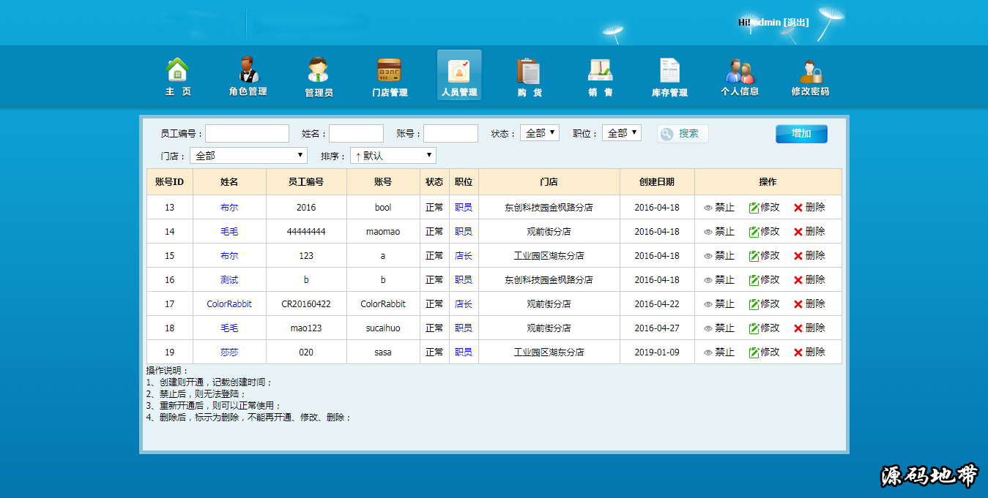The image size is (988, 498).
Task: Click the 增加 add button
Action: [x=801, y=134]
